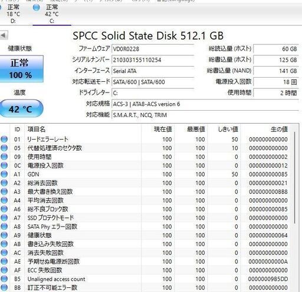302x292 pixels.
Task: Click the firmware field VD0R0228
Action: (153, 49)
